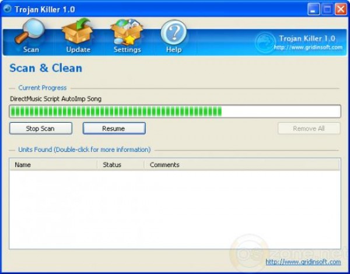Screen dimensions: 350x274
Task: Sort list by Name column header
Action: [53, 165]
